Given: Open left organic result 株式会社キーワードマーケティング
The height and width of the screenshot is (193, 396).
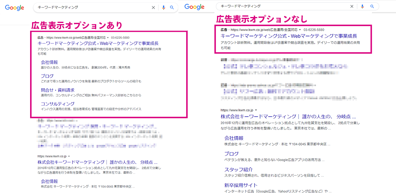Looking at the screenshot, I should [97, 162].
